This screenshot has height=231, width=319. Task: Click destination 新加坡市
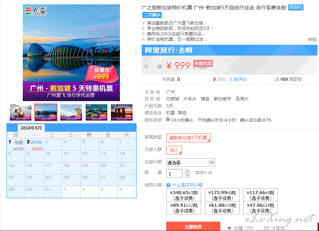click(x=223, y=99)
